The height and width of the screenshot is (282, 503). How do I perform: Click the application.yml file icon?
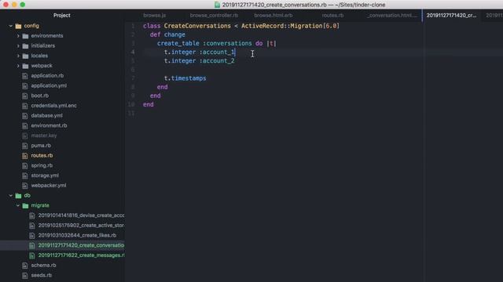[x=25, y=85]
